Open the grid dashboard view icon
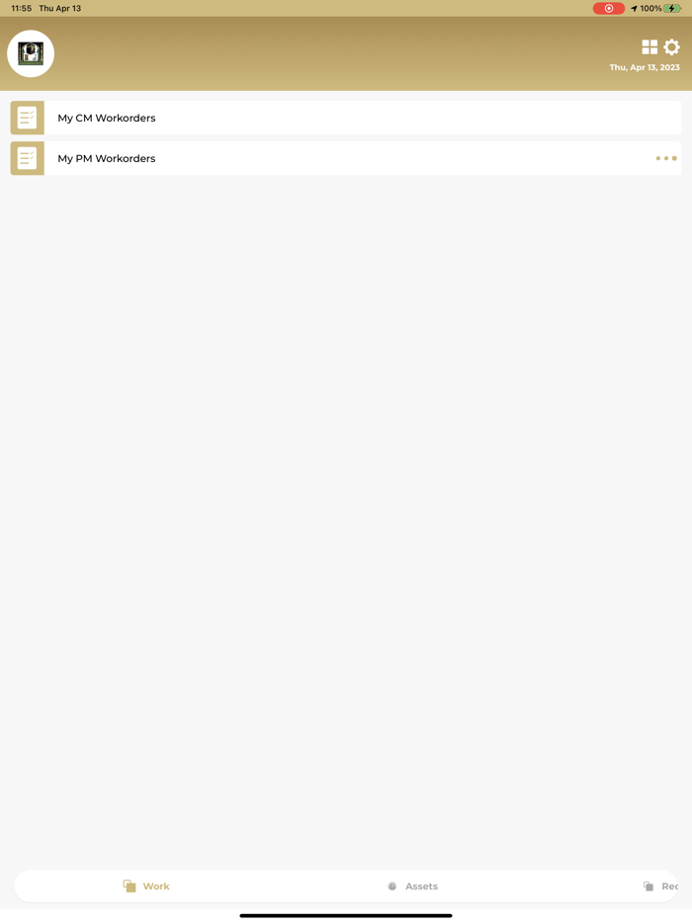Image resolution: width=692 pixels, height=923 pixels. click(x=649, y=47)
